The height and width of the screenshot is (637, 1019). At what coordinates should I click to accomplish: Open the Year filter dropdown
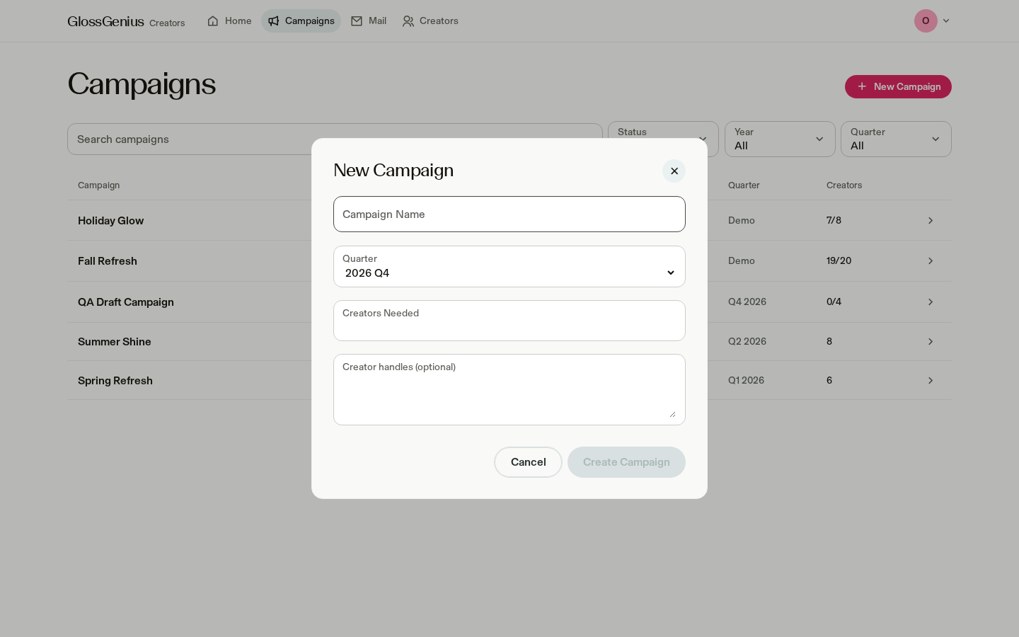click(x=780, y=139)
